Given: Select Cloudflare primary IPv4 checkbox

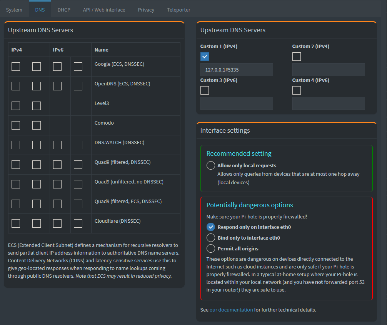Looking at the screenshot, I should pyautogui.click(x=16, y=223).
